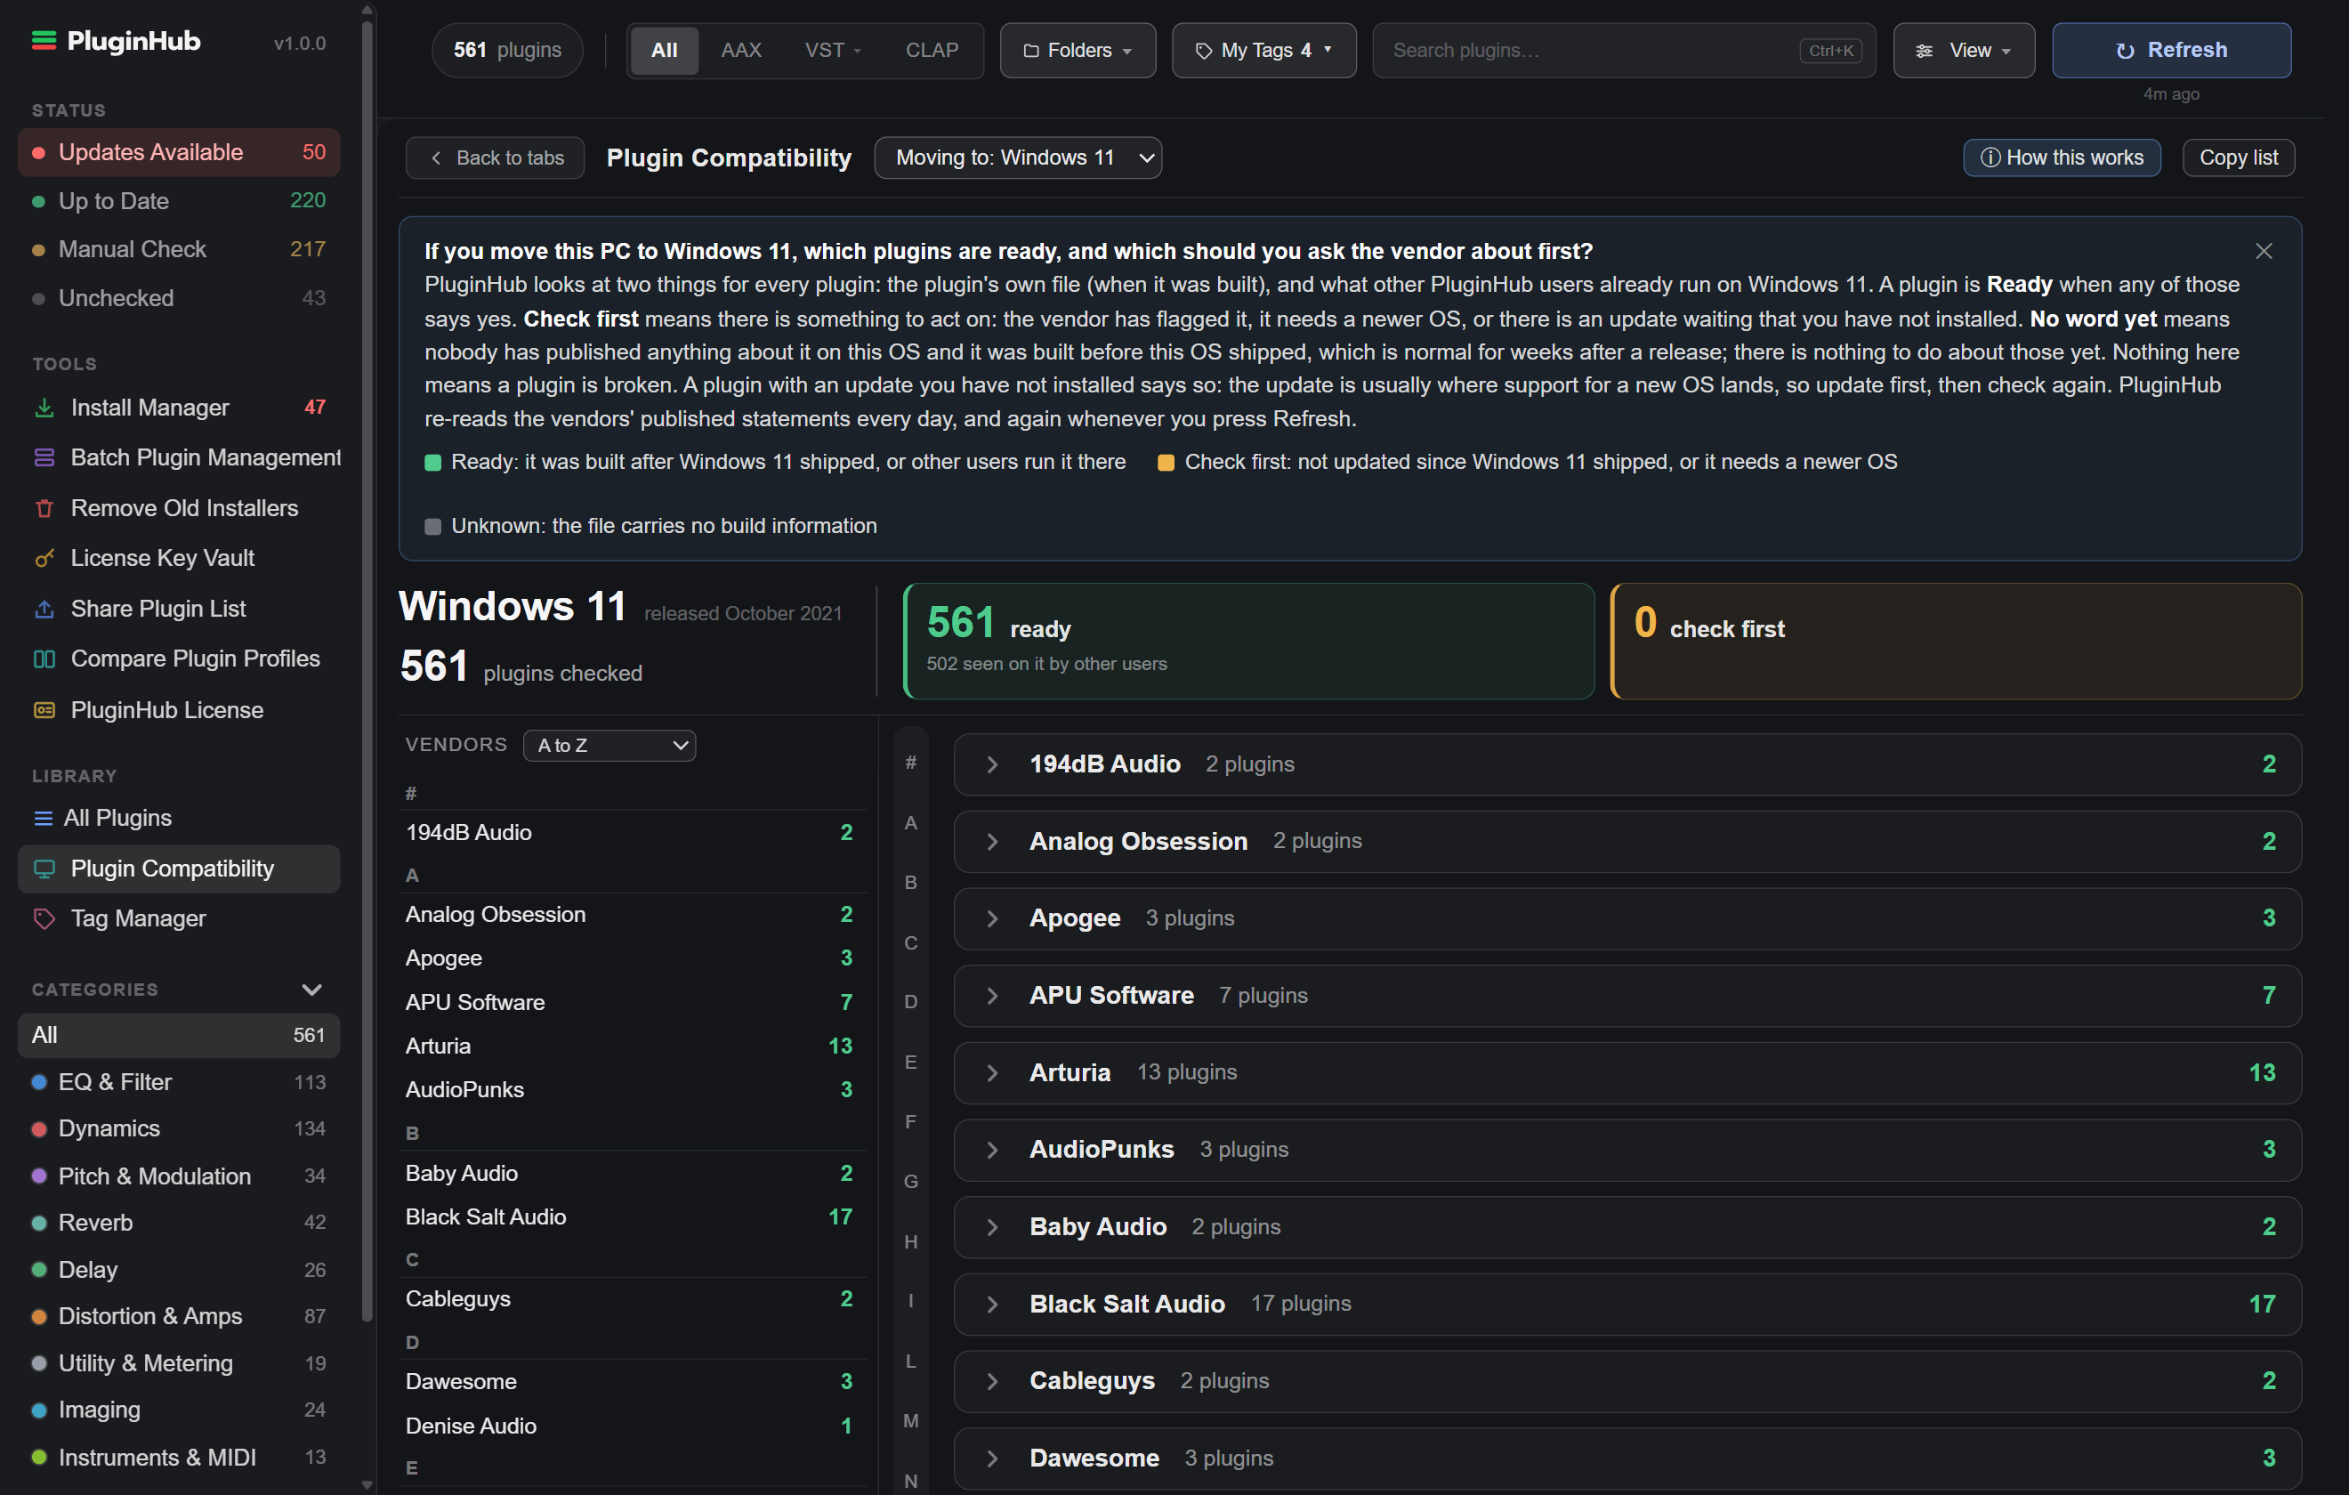Close the compatibility info banner
2349x1495 pixels.
click(x=2264, y=251)
